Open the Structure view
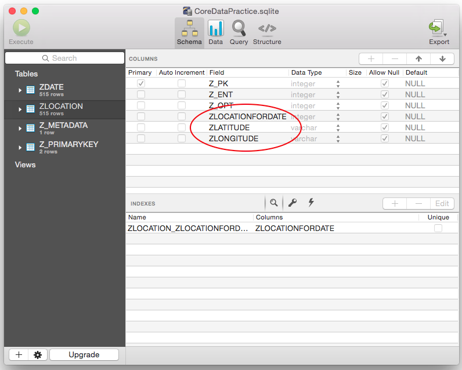Image resolution: width=462 pixels, height=370 pixels. pyautogui.click(x=267, y=32)
